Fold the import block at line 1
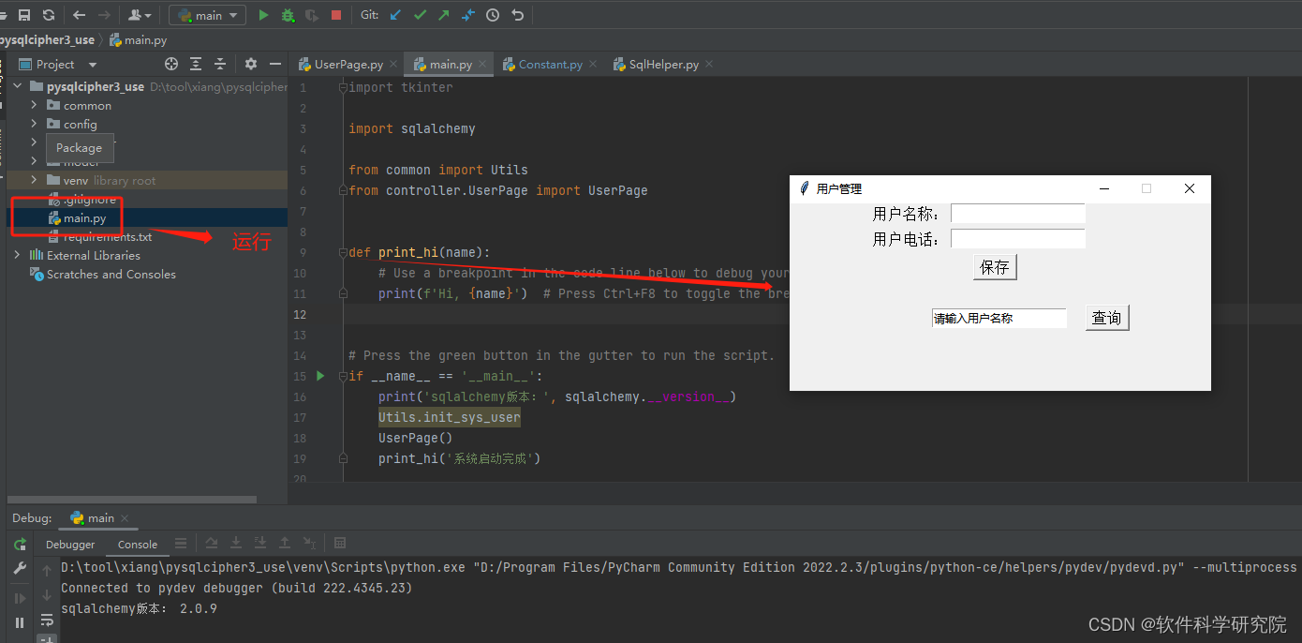Viewport: 1302px width, 643px height. coord(343,87)
